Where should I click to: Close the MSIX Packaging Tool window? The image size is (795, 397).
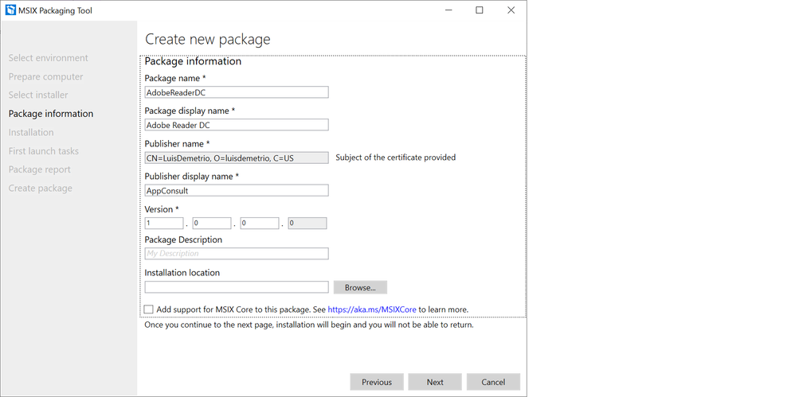(x=511, y=10)
